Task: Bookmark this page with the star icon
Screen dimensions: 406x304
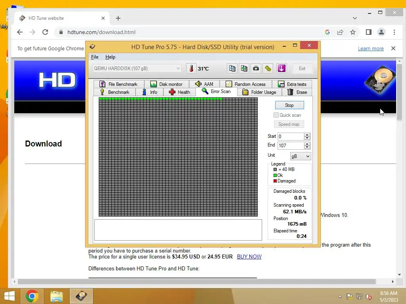Action: click(352, 32)
